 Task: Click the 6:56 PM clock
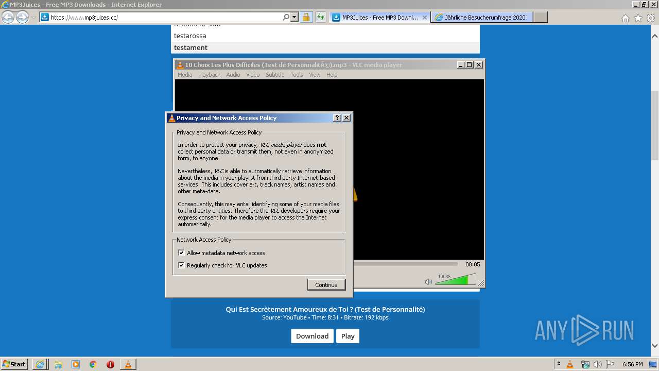(632, 364)
